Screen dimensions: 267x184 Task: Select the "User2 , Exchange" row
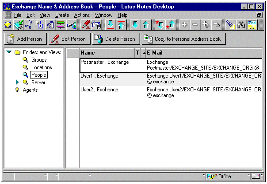pos(171,92)
